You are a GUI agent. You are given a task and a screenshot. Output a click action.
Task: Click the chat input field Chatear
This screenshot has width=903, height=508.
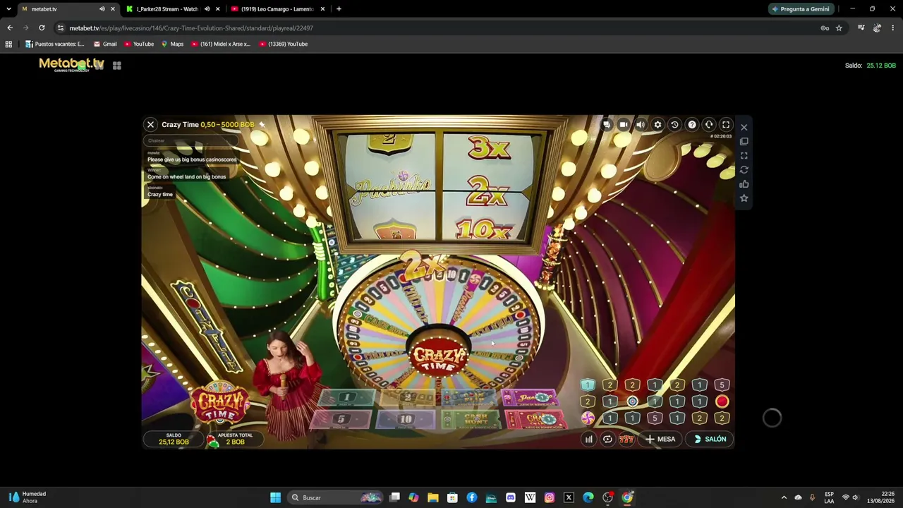(191, 140)
